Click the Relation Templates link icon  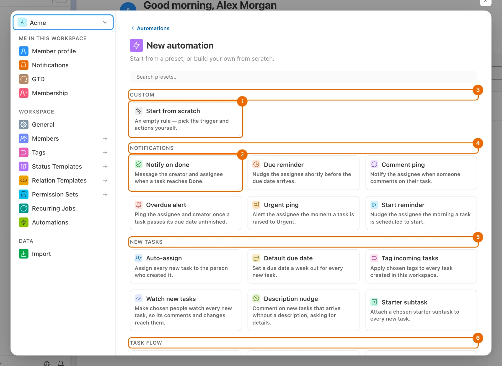coord(24,180)
